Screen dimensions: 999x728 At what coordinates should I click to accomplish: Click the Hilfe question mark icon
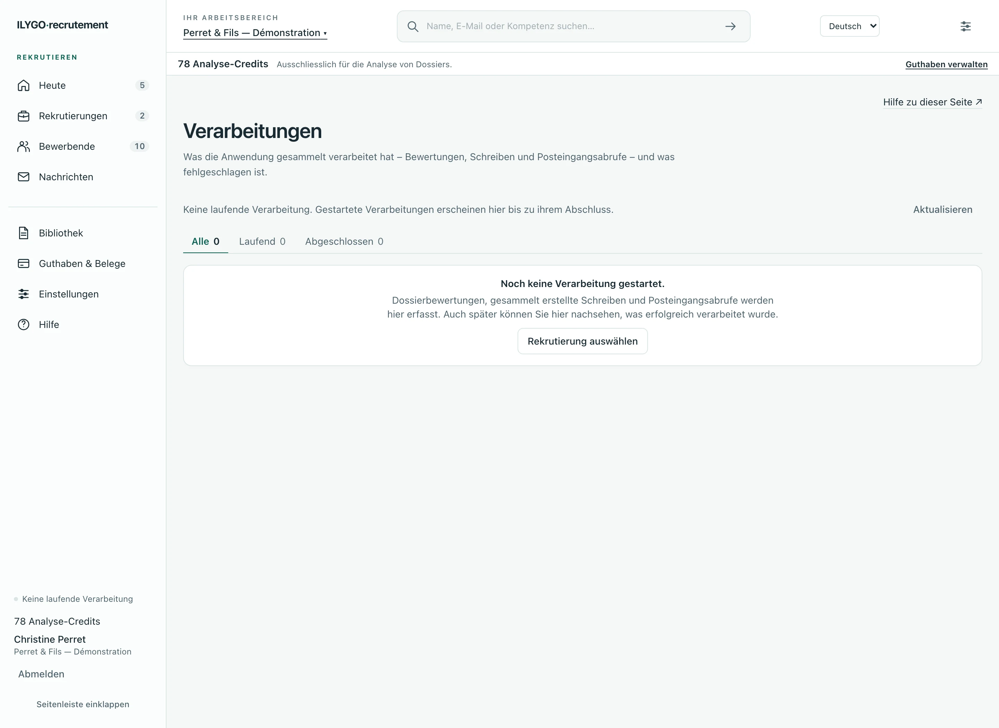(x=23, y=324)
